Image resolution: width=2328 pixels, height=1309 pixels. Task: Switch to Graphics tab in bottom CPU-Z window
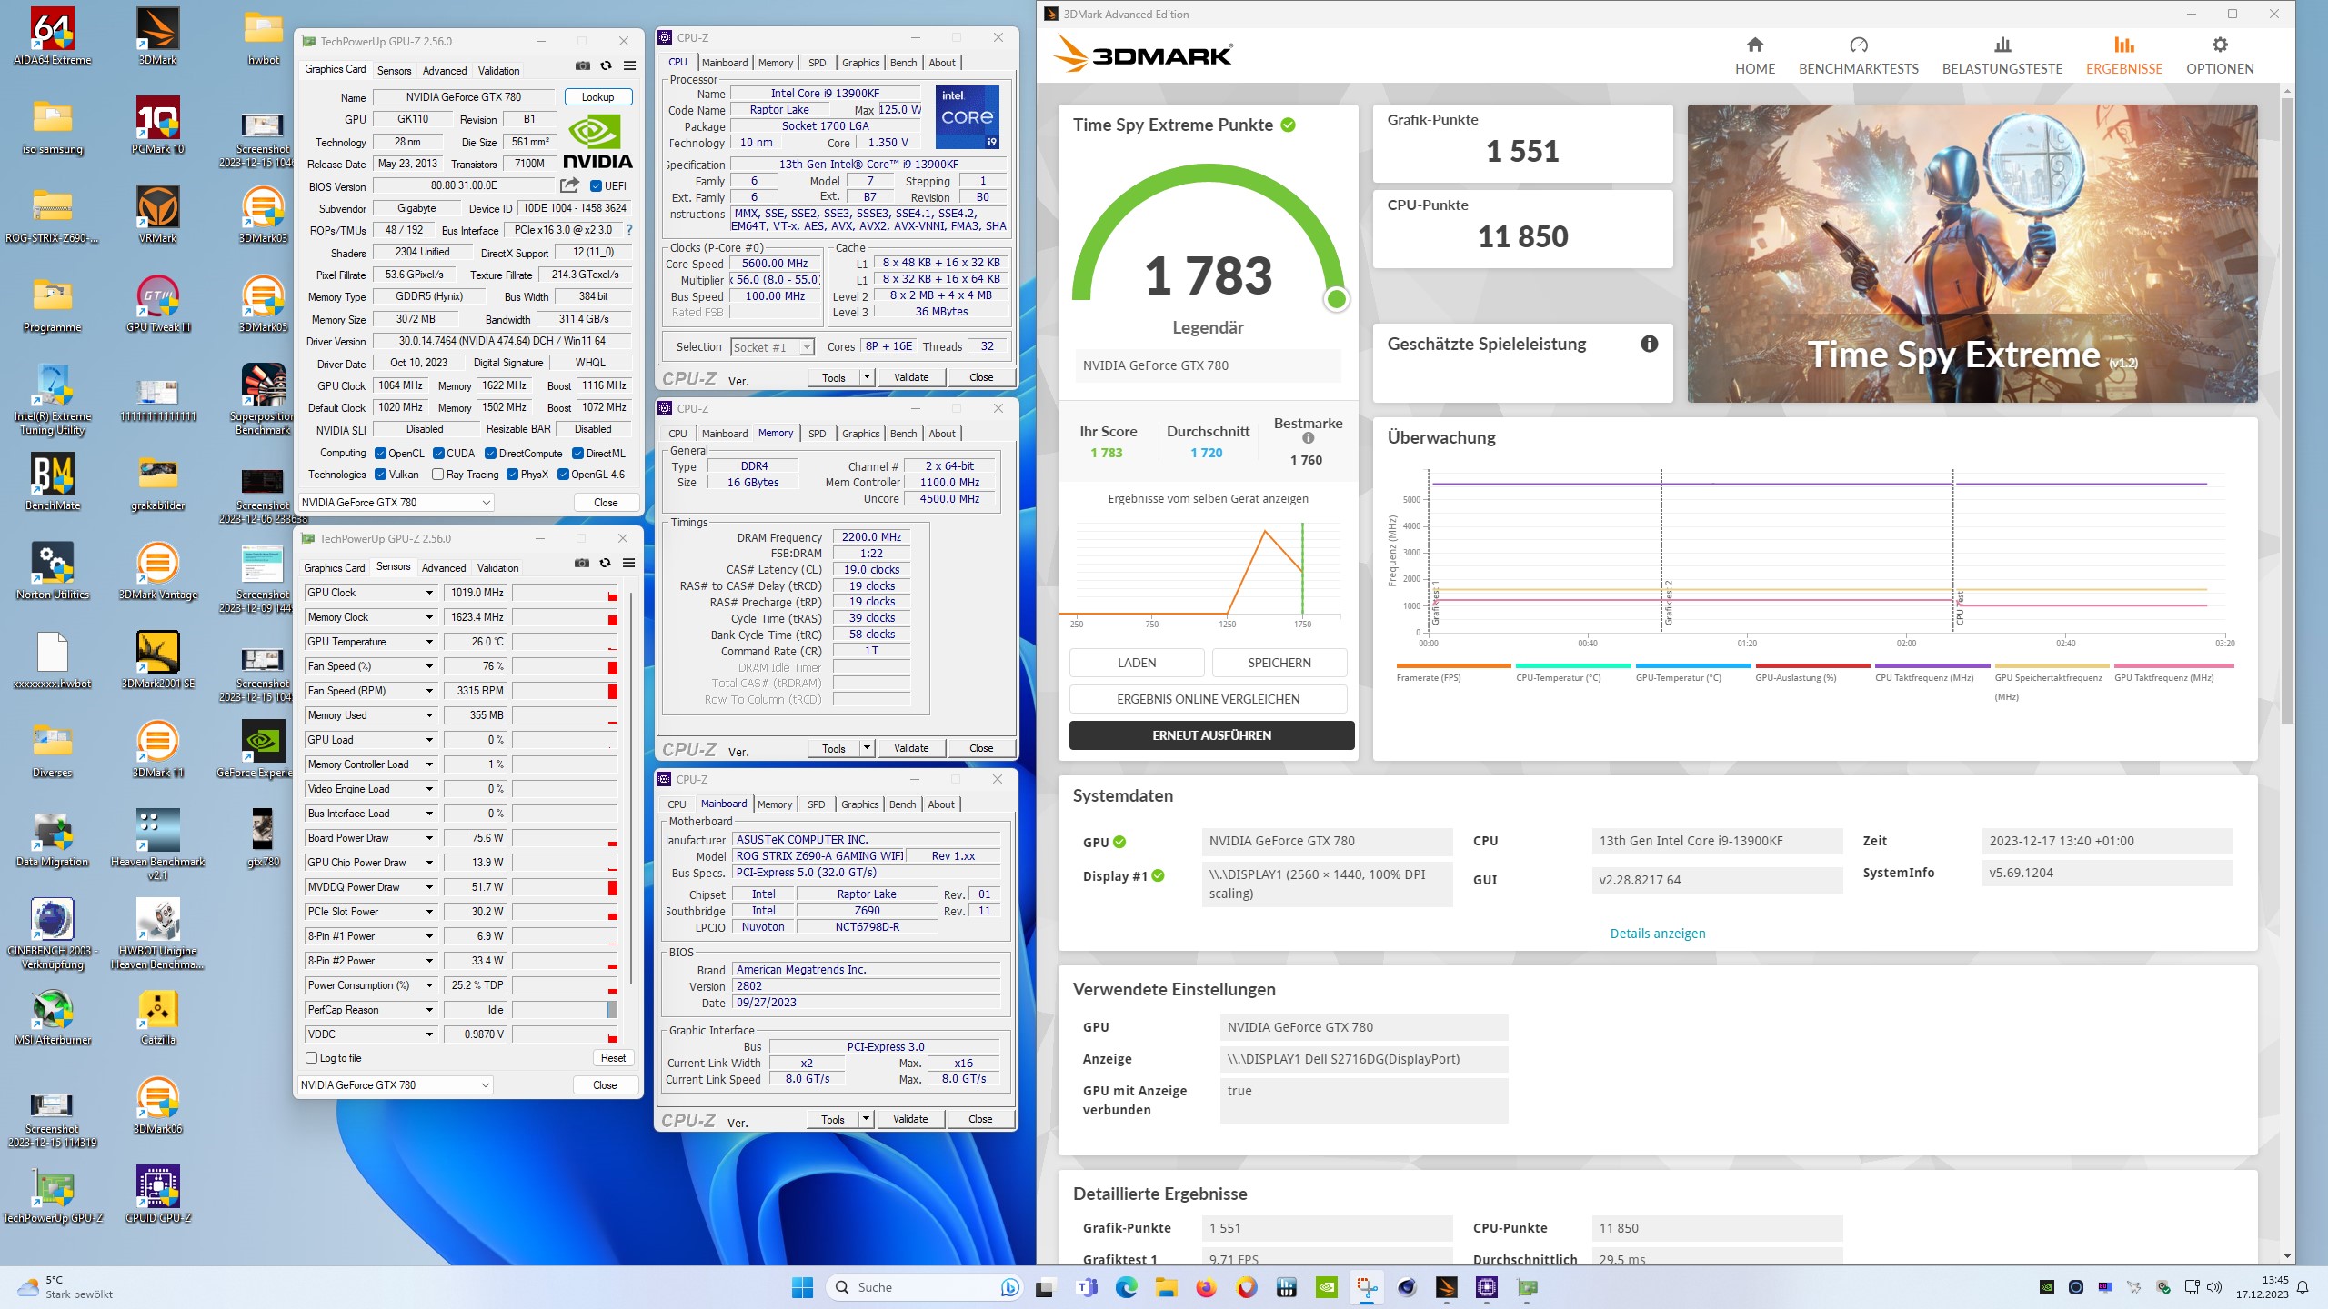859,804
